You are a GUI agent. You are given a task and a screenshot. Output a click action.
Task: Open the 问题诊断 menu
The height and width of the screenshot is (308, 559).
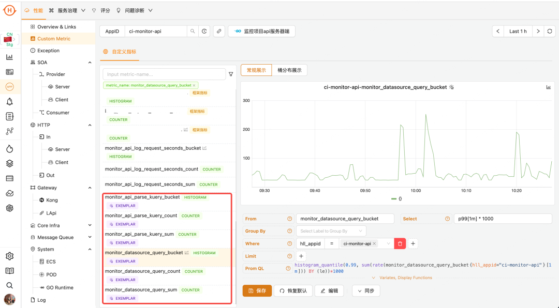coord(135,11)
